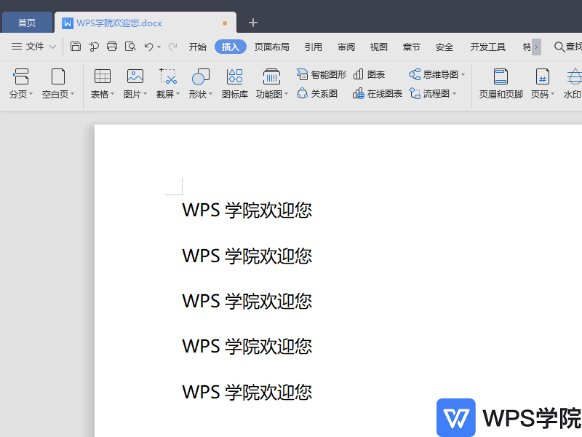Image resolution: width=582 pixels, height=437 pixels.
Task: Switch to the 章节 ribbon tab
Action: point(411,47)
